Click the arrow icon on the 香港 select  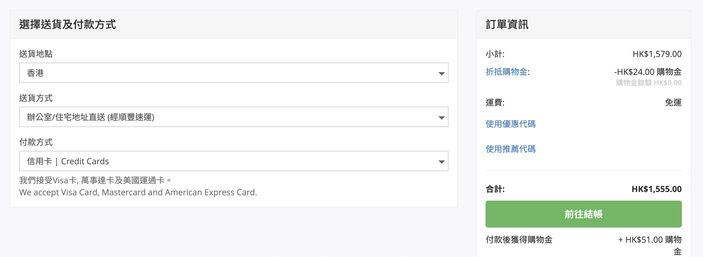(441, 73)
